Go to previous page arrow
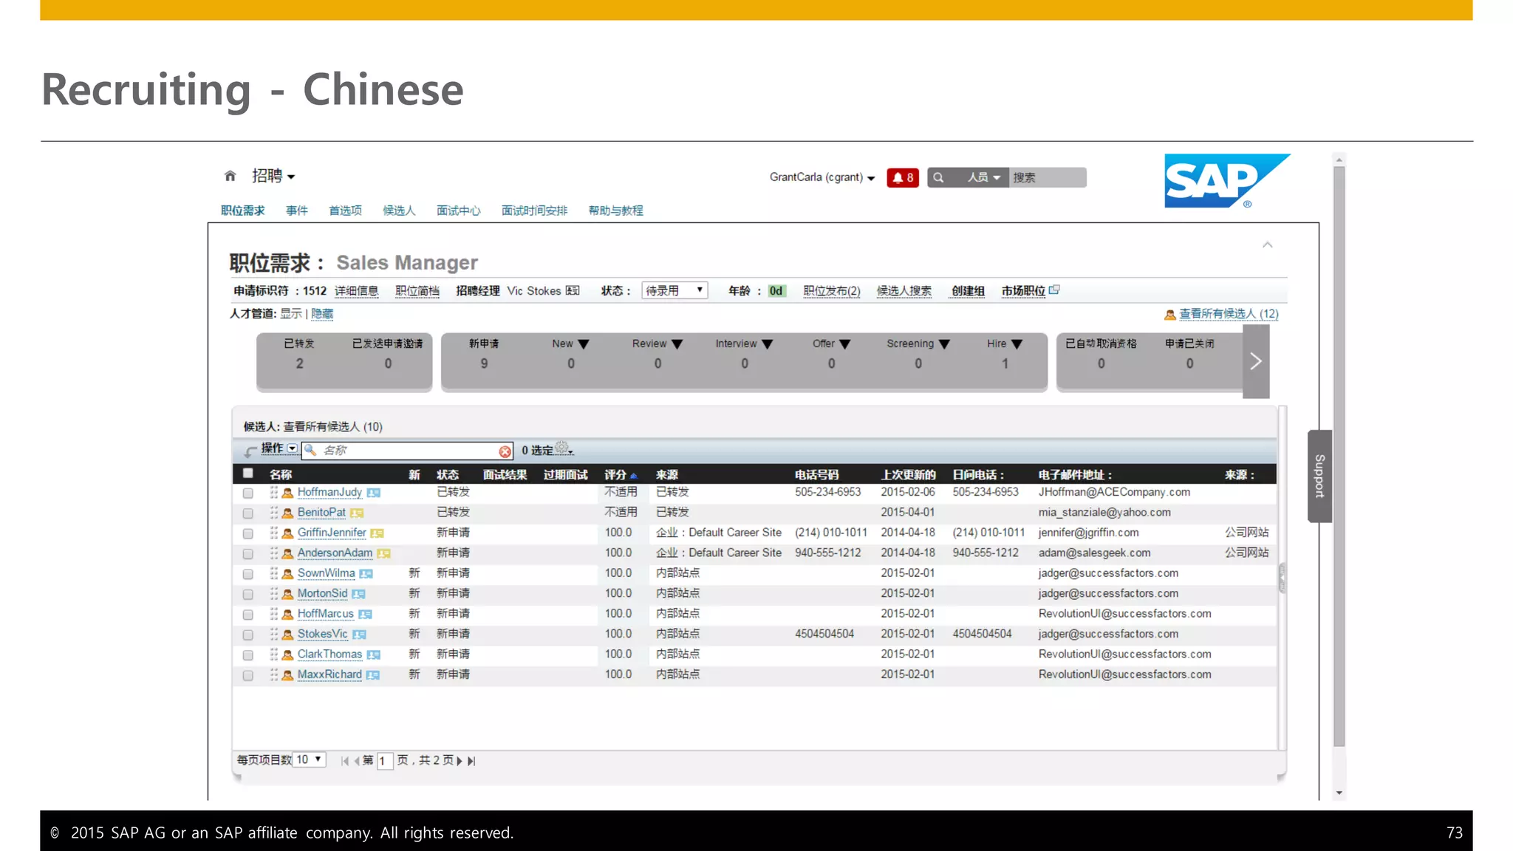Screen dimensions: 1513x851 [357, 761]
